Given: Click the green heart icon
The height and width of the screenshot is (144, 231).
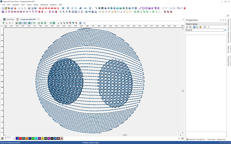Looking at the screenshot, I should click(34, 23).
